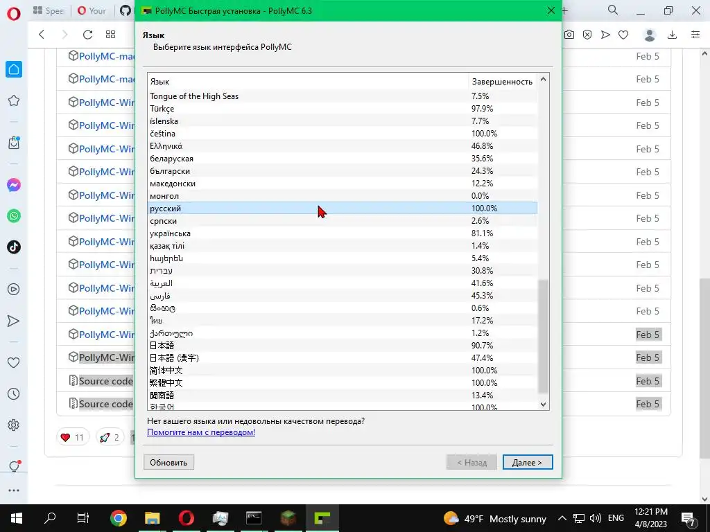The height and width of the screenshot is (532, 710).
Task: Open File Explorer from taskbar
Action: [152, 518]
